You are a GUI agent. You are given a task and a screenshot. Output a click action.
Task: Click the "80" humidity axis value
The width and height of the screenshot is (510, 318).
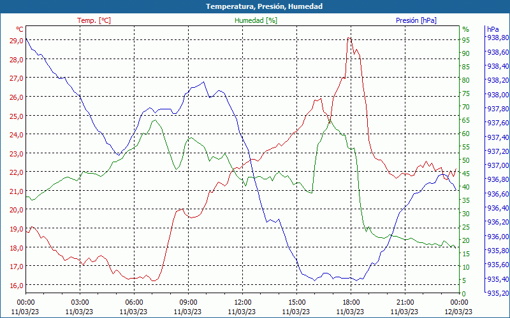coord(466,80)
